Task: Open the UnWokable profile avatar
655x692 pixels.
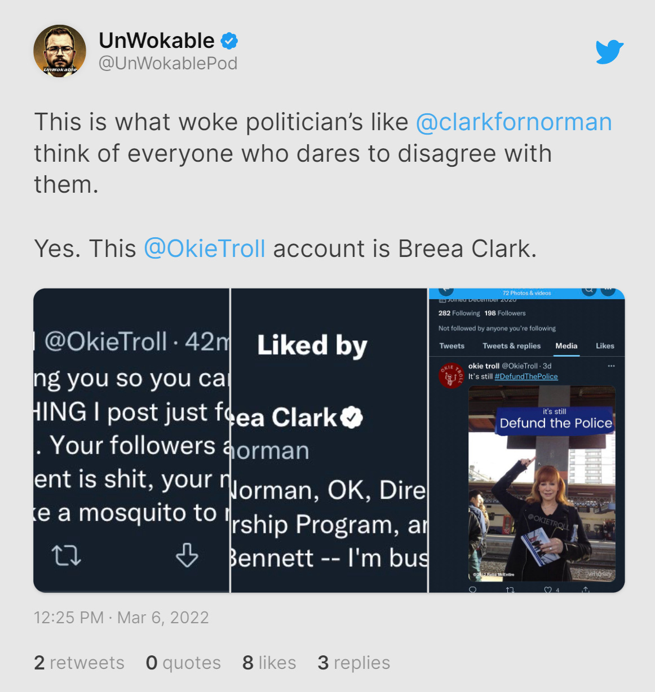Action: (x=60, y=51)
